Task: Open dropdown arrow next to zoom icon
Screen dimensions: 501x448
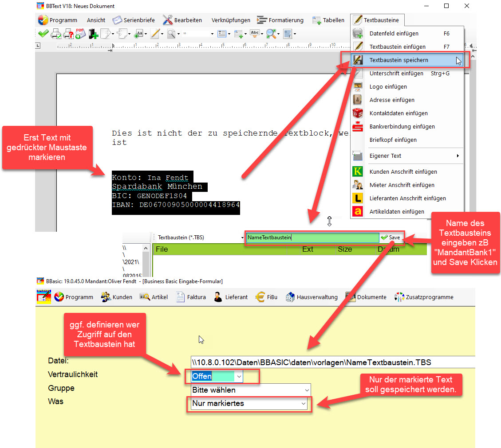Action: (x=278, y=34)
